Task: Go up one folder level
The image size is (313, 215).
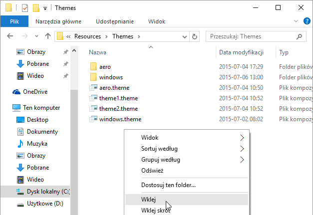Action: (x=48, y=36)
